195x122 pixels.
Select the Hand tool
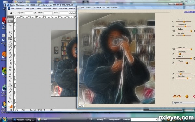(10, 95)
